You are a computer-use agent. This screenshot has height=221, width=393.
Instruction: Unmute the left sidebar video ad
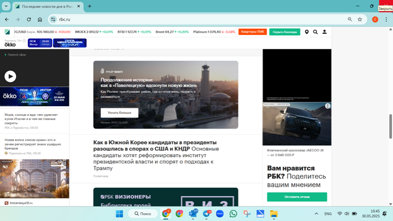pos(5,167)
